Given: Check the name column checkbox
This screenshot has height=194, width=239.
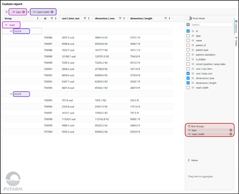Looking at the screenshot, I should pos(188,41).
